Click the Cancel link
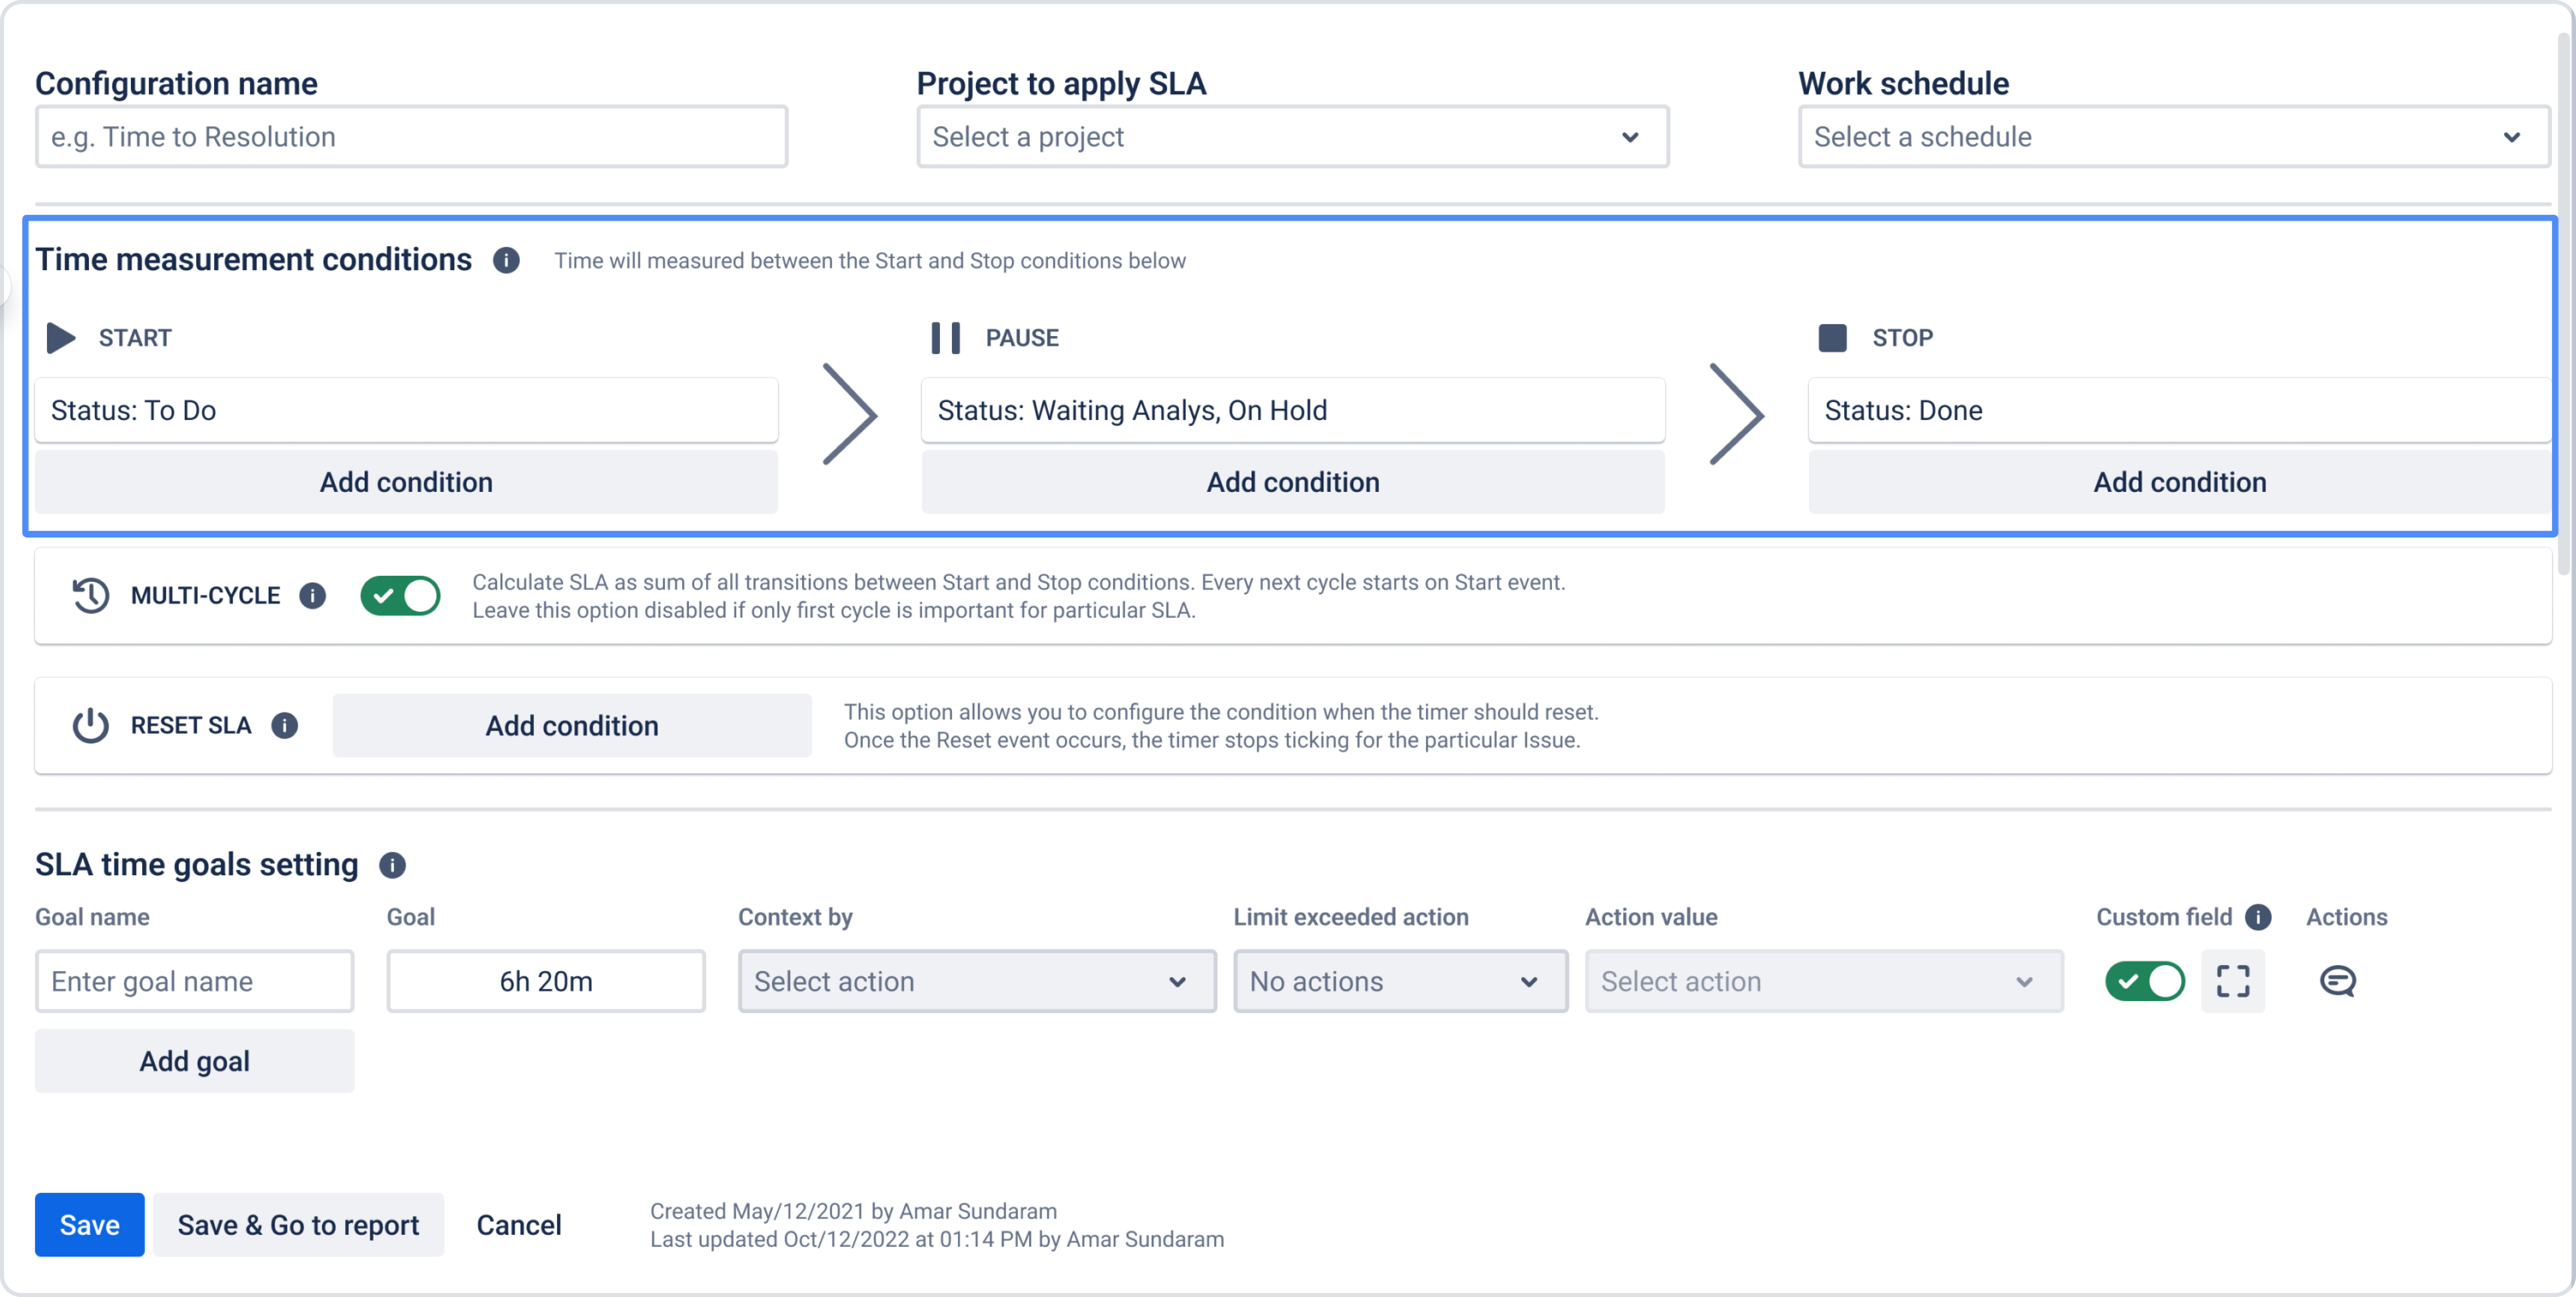Screen dimensions: 2576x1297 click(x=518, y=1225)
